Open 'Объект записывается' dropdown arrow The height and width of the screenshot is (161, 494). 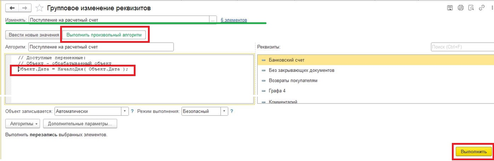coord(125,111)
